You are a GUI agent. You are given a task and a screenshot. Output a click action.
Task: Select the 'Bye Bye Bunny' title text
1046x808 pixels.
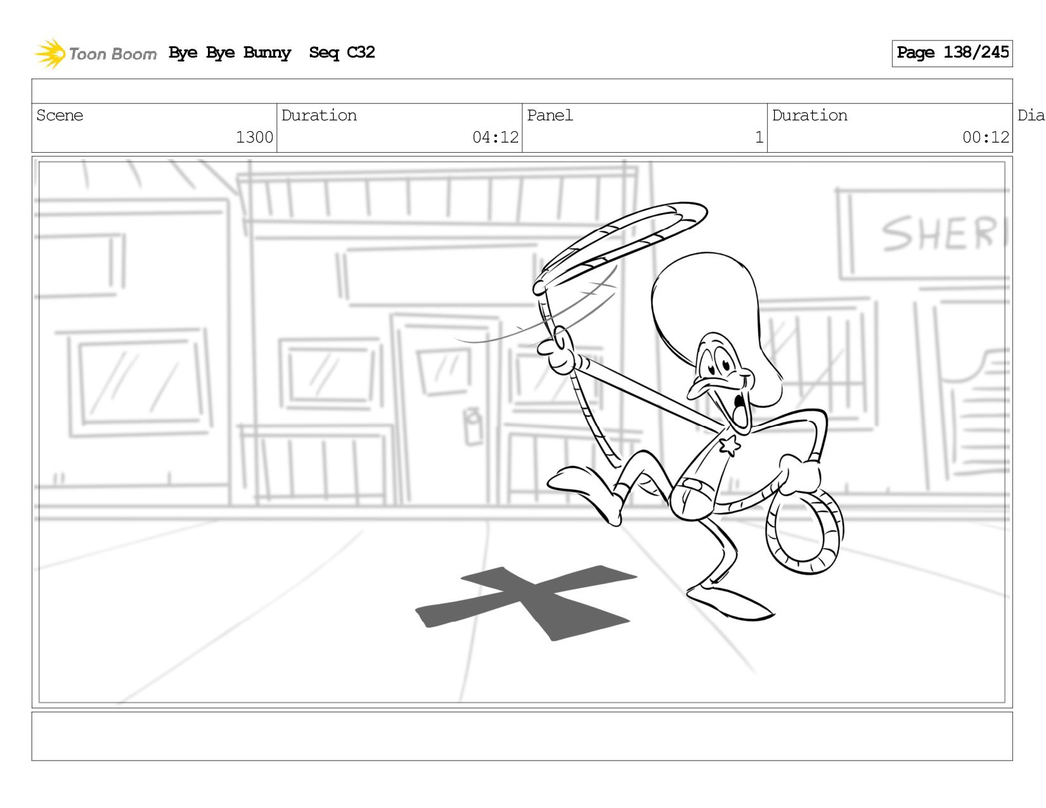click(x=229, y=53)
